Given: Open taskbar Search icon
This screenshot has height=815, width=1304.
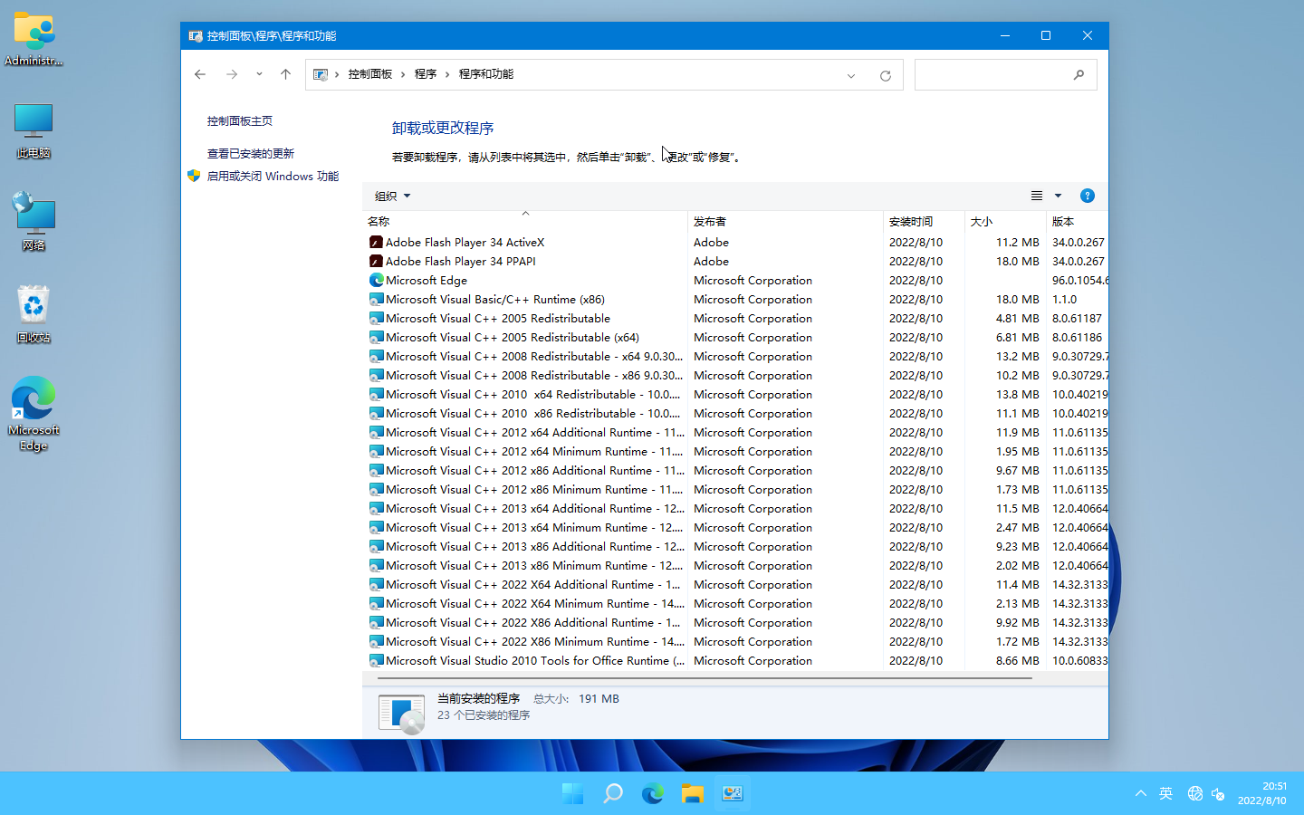Looking at the screenshot, I should point(613,794).
